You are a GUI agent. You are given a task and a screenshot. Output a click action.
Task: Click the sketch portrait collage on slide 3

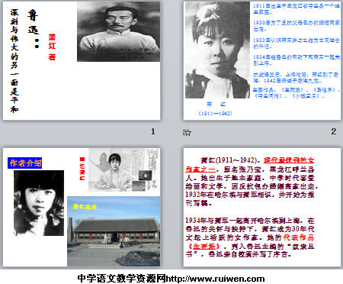tap(124, 169)
